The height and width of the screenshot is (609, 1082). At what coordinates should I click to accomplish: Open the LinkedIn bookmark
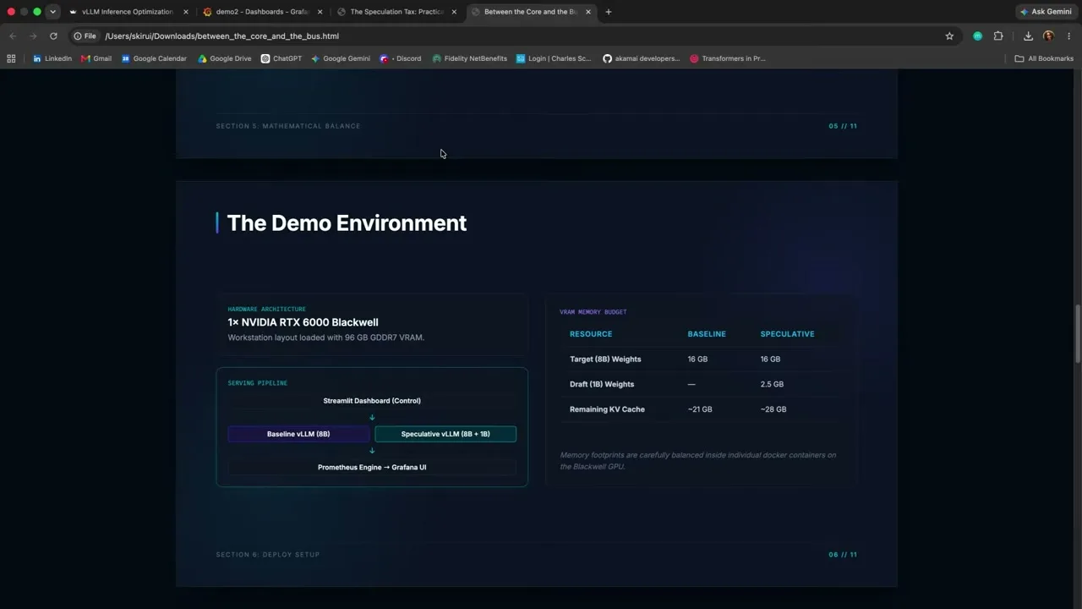52,58
